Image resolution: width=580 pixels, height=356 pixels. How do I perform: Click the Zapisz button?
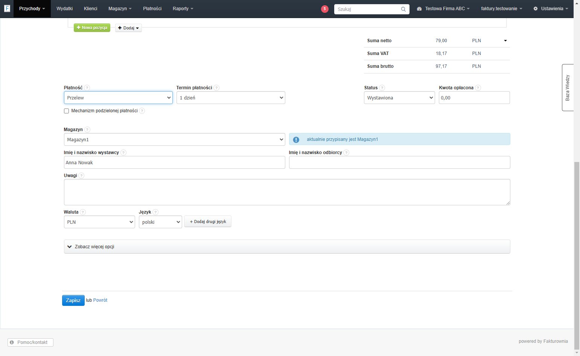73,300
